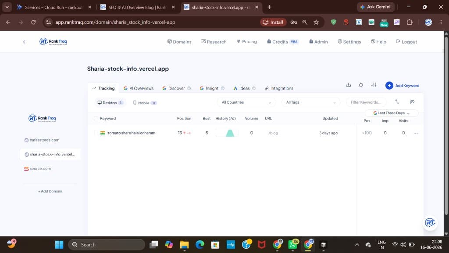
Task: Click the Add Keyword button label
Action: click(407, 86)
